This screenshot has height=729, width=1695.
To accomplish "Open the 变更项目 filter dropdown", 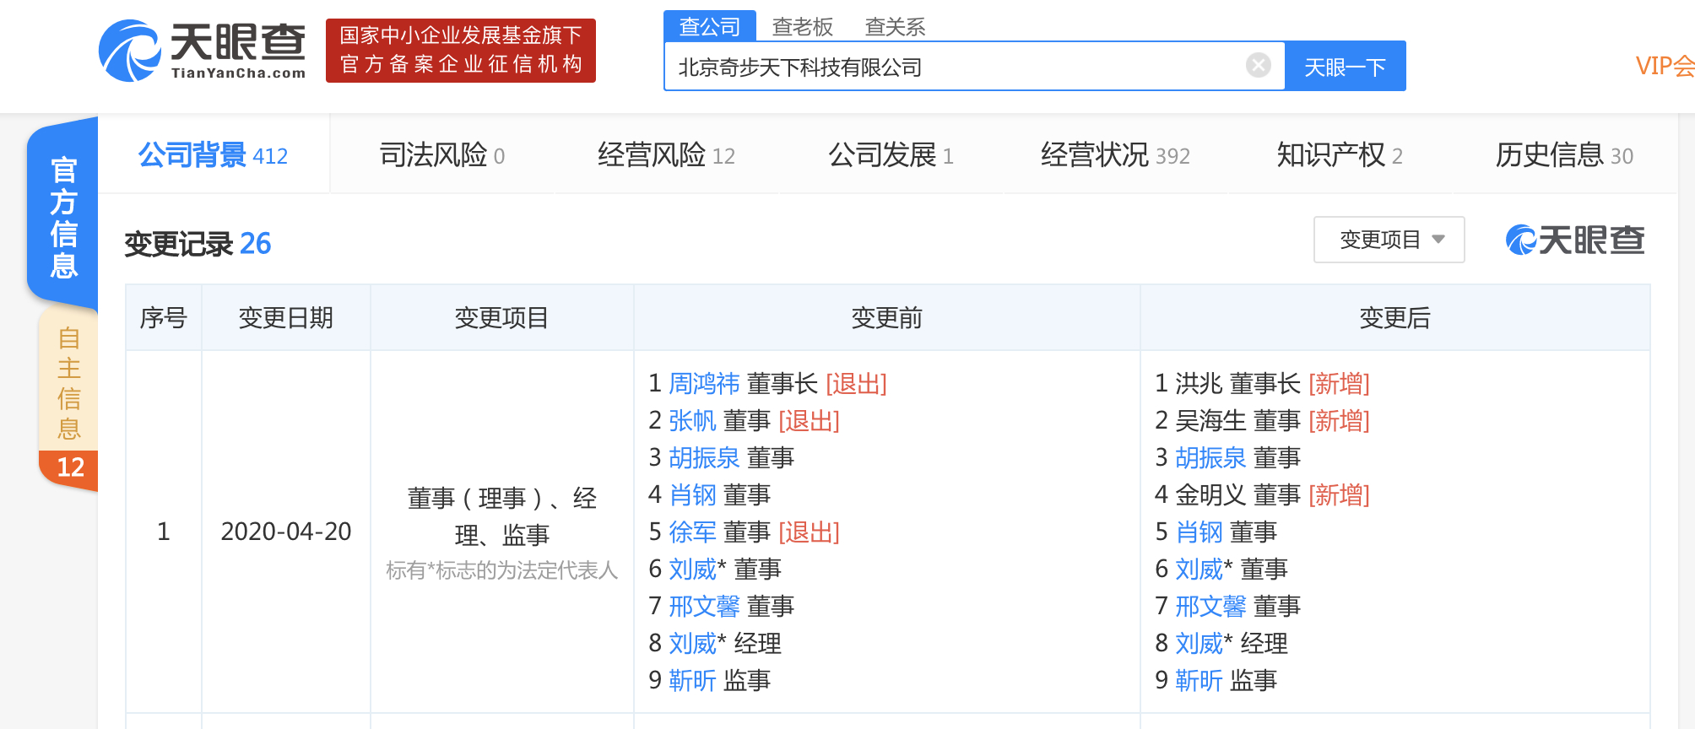I will point(1389,240).
